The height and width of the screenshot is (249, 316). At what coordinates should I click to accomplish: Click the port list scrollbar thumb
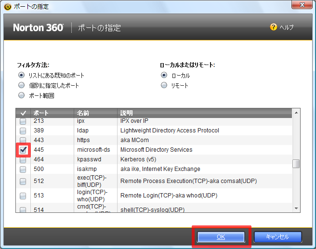(296, 164)
